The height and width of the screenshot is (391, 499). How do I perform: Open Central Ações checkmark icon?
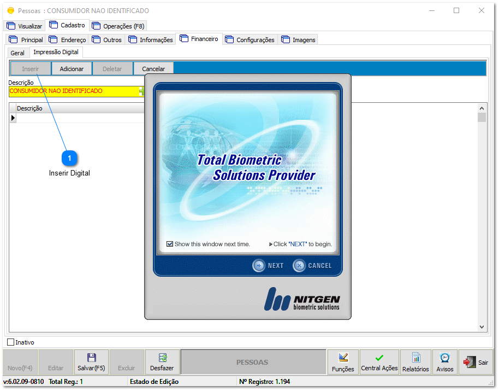(379, 358)
